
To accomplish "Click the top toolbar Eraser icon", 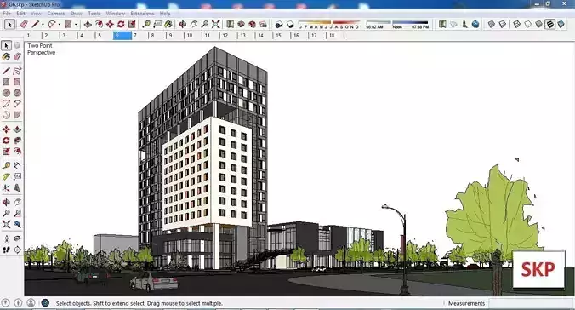I will point(24,24).
